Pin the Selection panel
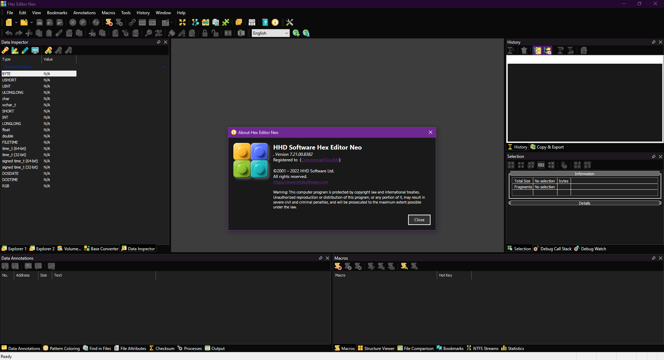The width and height of the screenshot is (664, 360). [654, 156]
